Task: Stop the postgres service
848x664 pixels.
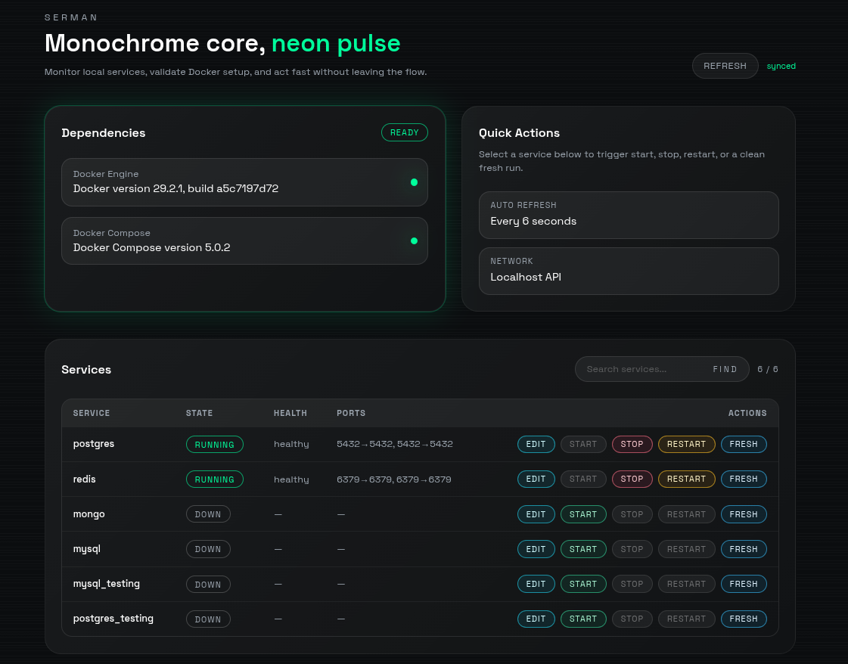Action: tap(632, 445)
